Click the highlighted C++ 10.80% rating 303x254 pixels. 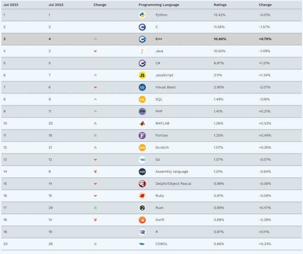(x=220, y=39)
